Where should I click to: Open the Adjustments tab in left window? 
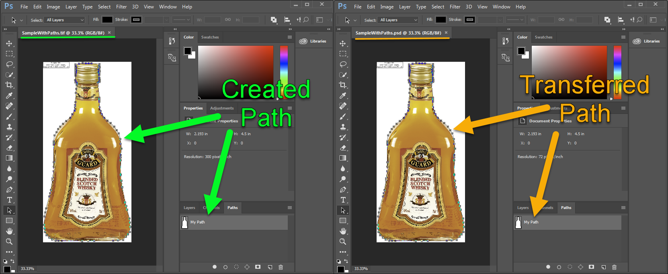(222, 108)
